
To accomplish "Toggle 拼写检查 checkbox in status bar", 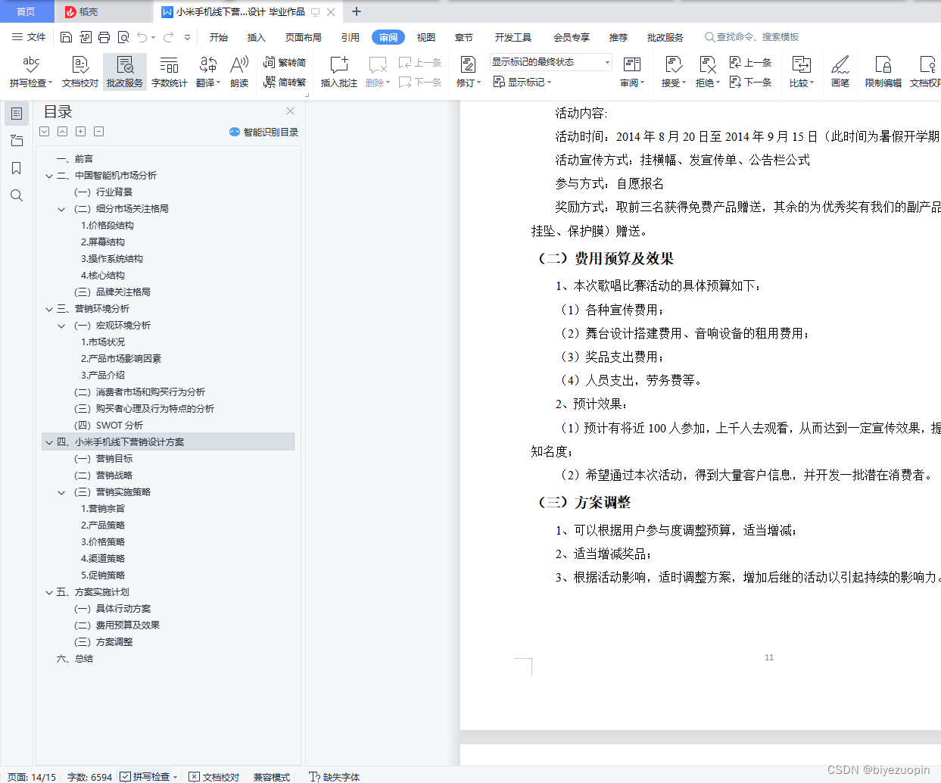I will tap(126, 776).
